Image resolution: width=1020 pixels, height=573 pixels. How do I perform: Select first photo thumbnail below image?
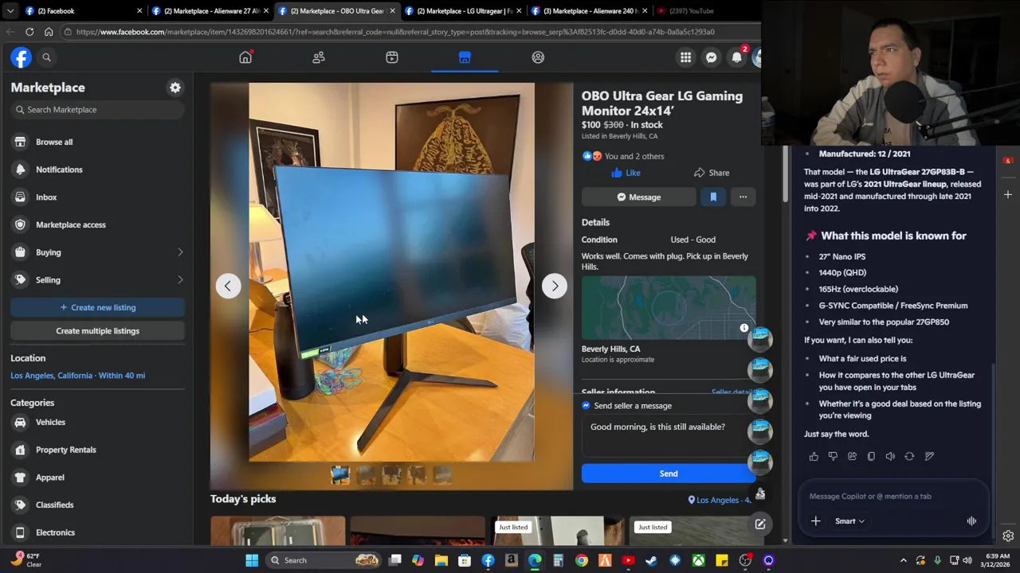(x=340, y=475)
